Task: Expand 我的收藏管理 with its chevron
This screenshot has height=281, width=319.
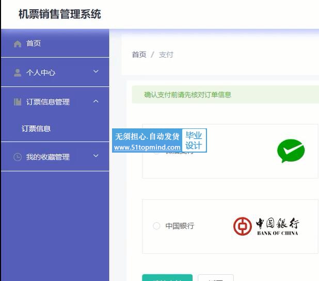Action: pos(96,156)
